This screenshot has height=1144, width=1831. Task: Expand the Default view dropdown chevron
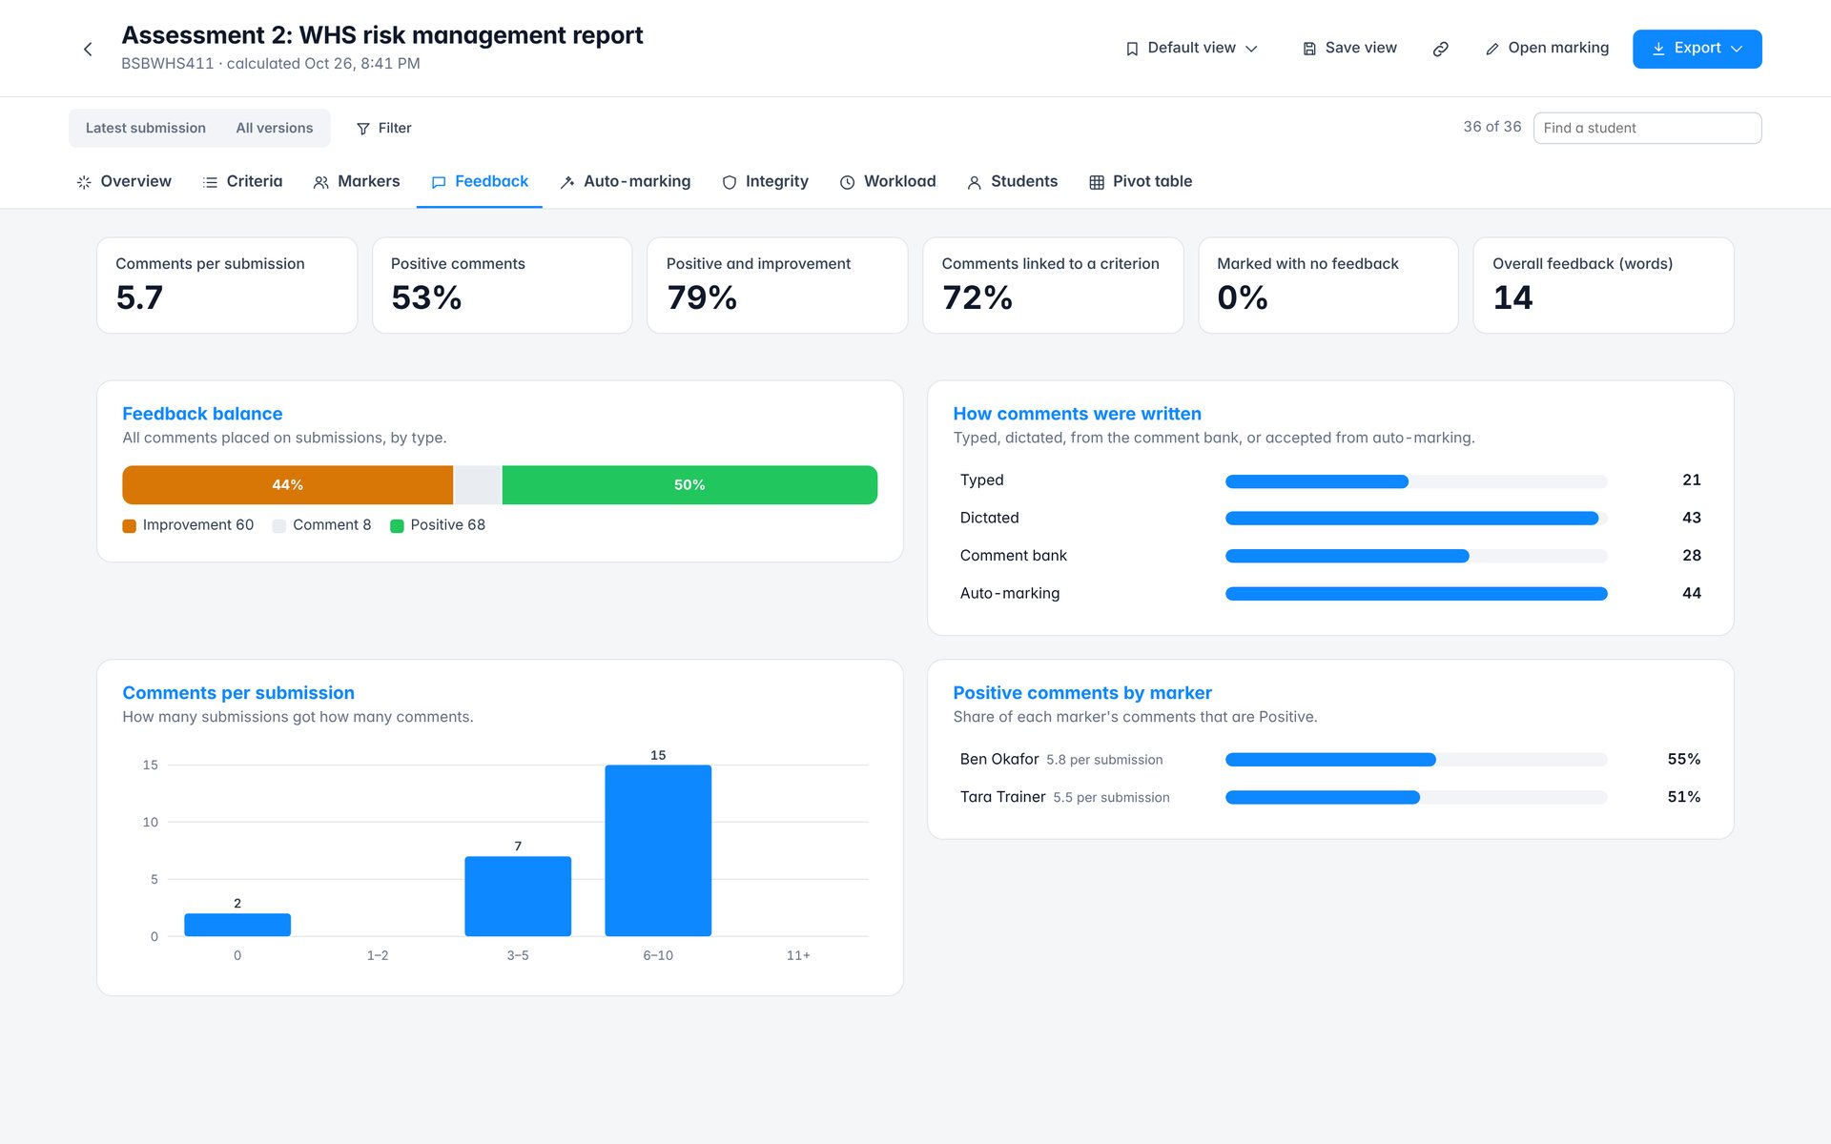[1252, 49]
